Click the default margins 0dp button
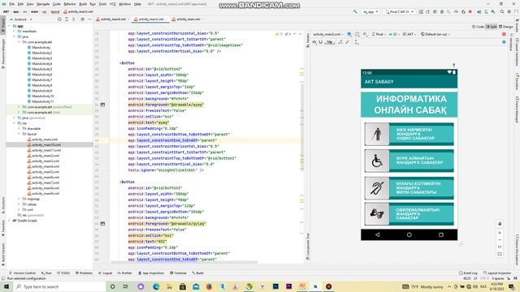The width and height of the screenshot is (520, 292). (x=330, y=42)
